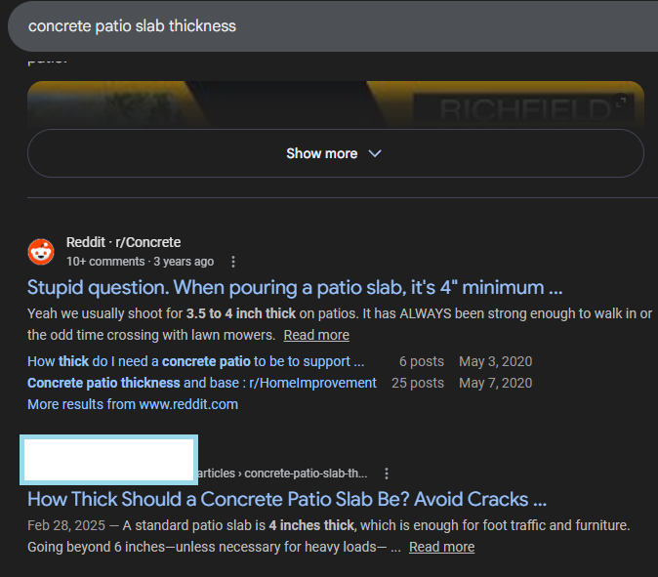This screenshot has height=577, width=658.
Task: Click Read more after the heavy loads snippet
Action: pyautogui.click(x=441, y=547)
